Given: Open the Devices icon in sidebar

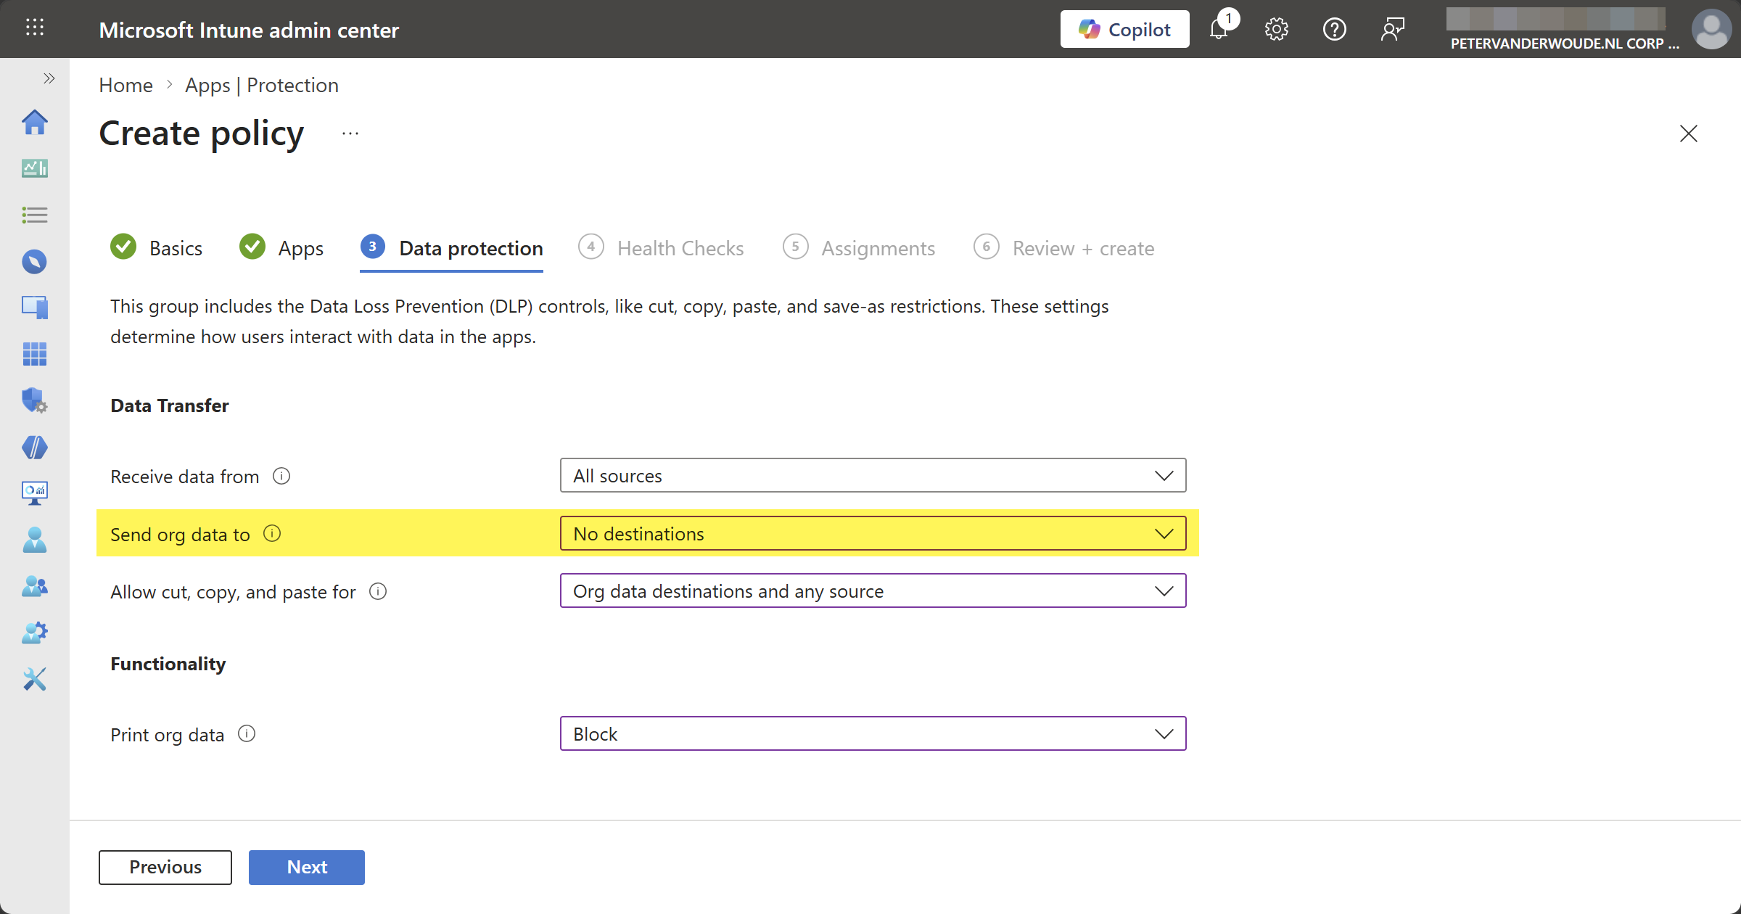Looking at the screenshot, I should click(34, 308).
